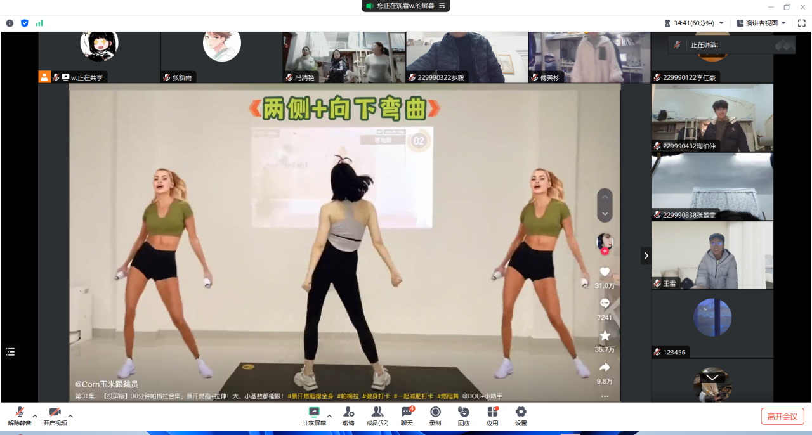Open audio options arrow beside 解除静音
The image size is (812, 435).
pyautogui.click(x=35, y=417)
